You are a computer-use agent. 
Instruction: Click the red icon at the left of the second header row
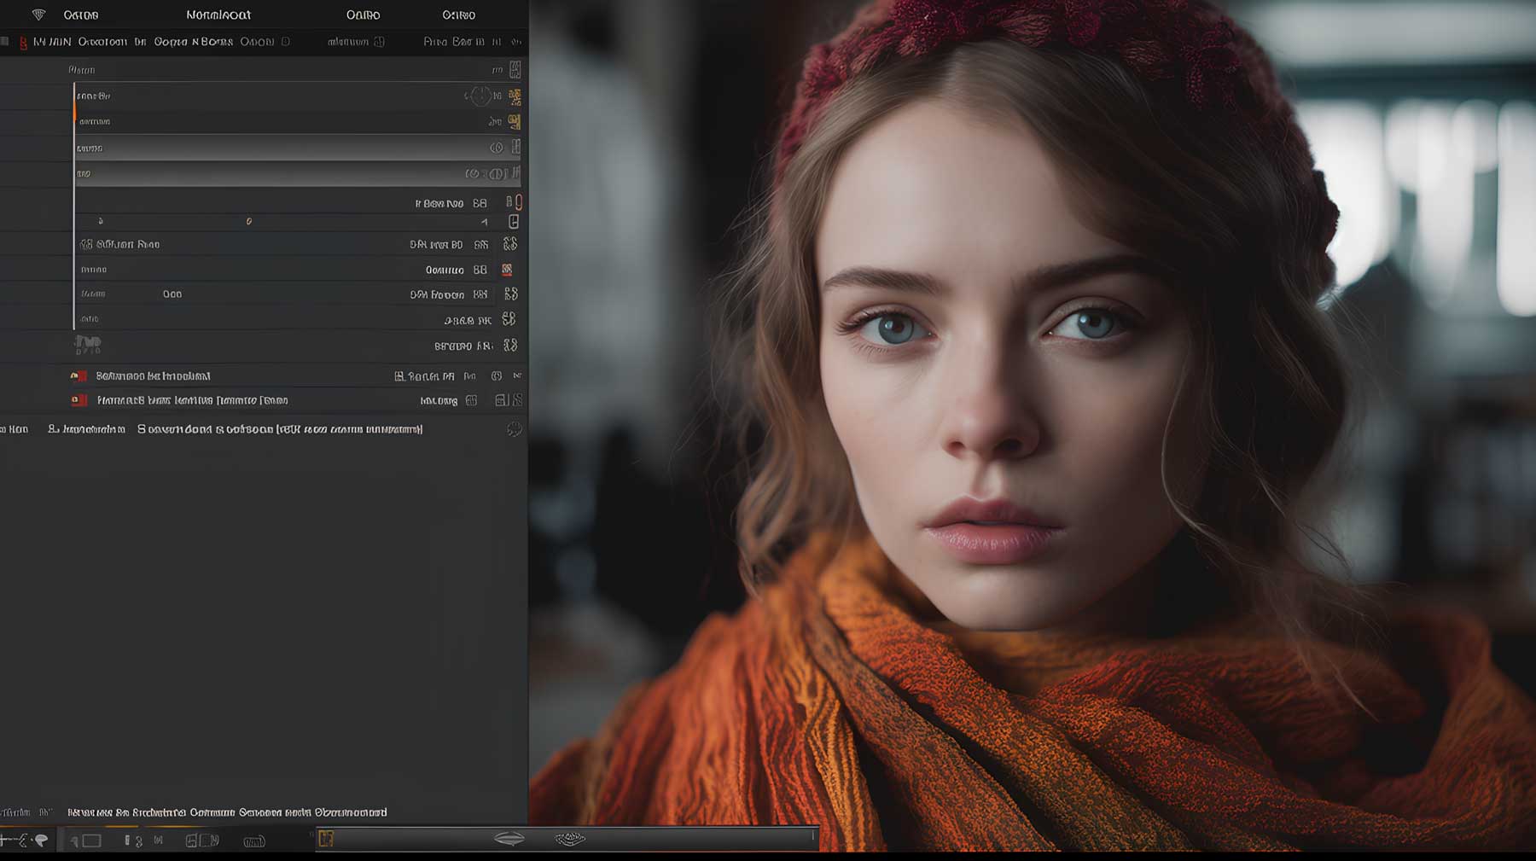point(23,42)
